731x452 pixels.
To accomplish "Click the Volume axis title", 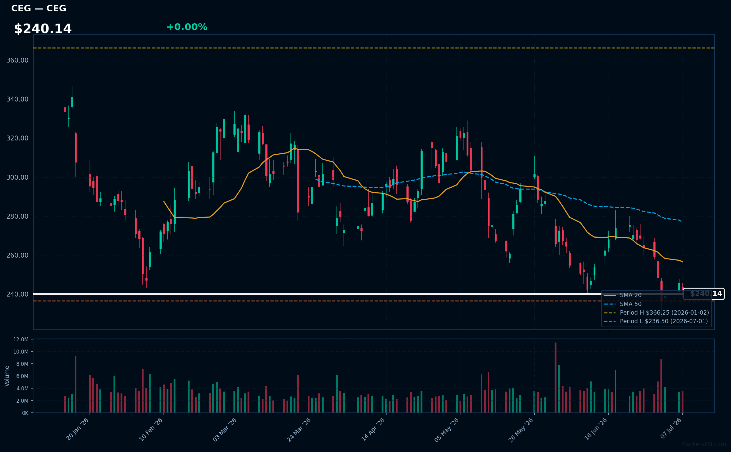I will coord(7,376).
